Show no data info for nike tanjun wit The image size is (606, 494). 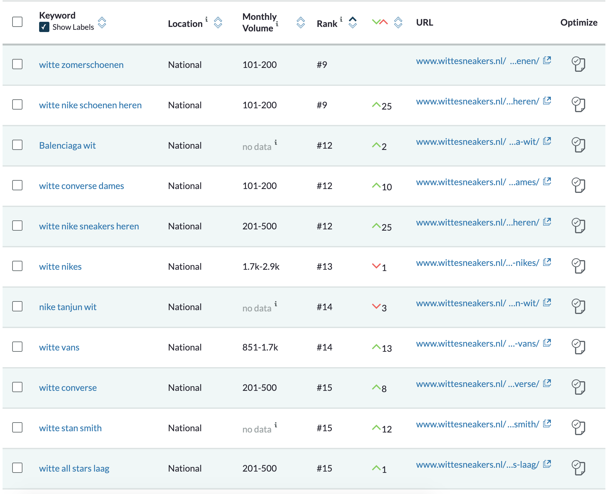click(x=276, y=304)
